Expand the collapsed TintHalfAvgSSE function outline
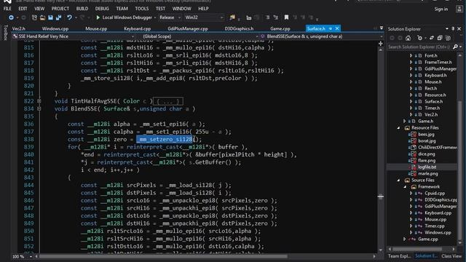 tap(39, 101)
